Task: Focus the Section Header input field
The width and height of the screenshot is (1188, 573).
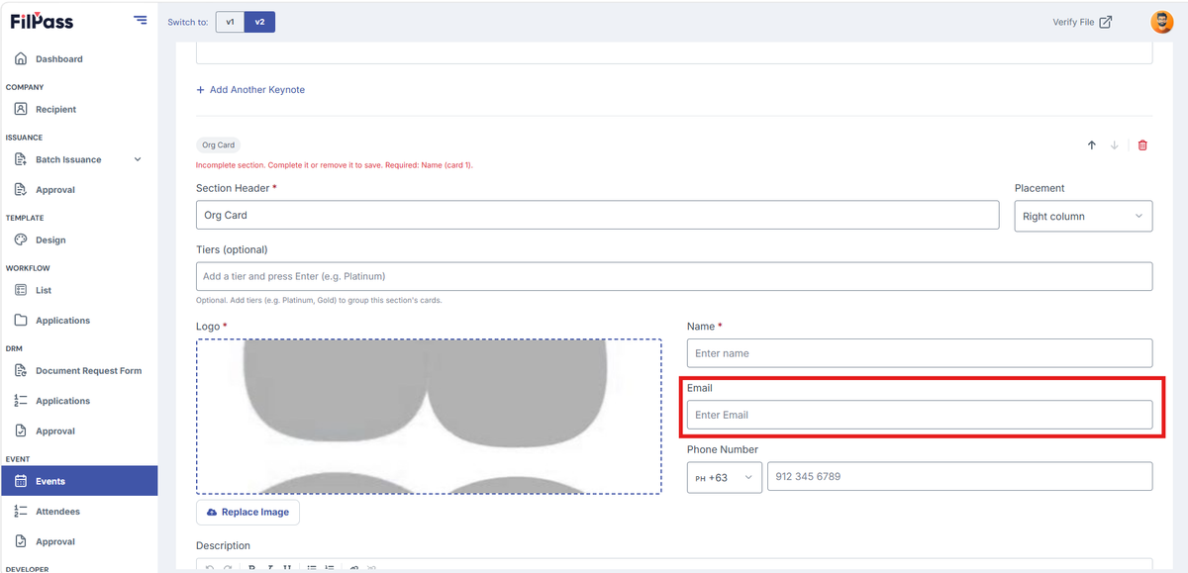Action: 597,215
